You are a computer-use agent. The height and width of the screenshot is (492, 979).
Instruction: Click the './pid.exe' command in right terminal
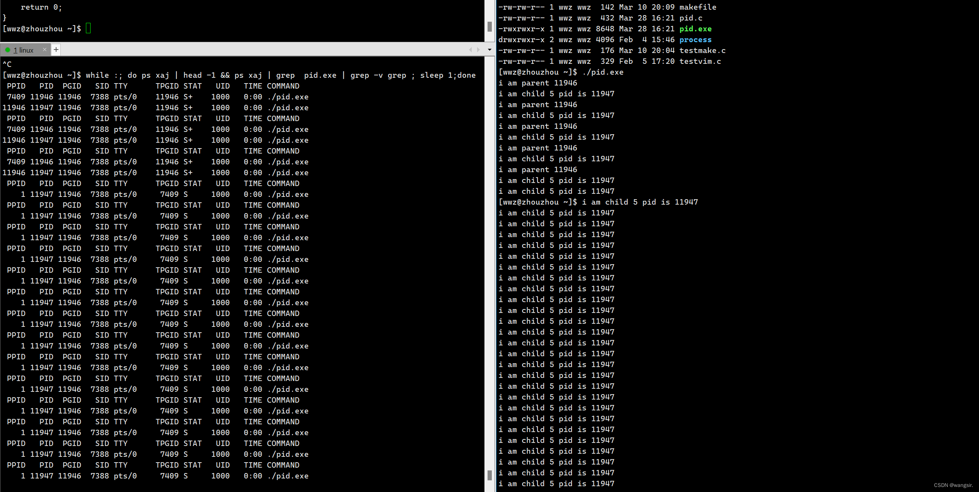click(603, 72)
